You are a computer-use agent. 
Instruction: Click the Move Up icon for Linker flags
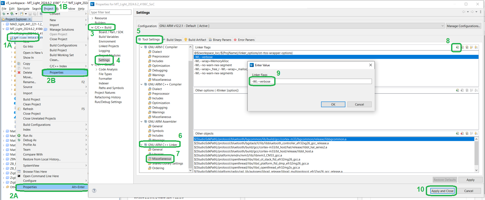(471, 47)
